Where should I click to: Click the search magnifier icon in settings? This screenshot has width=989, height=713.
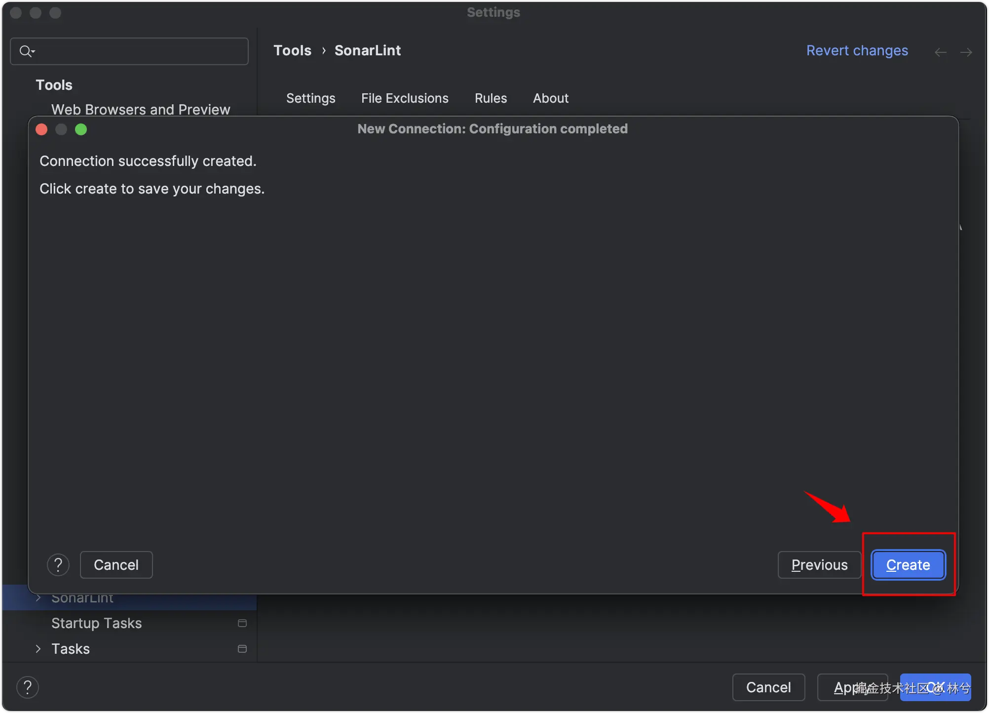click(26, 51)
